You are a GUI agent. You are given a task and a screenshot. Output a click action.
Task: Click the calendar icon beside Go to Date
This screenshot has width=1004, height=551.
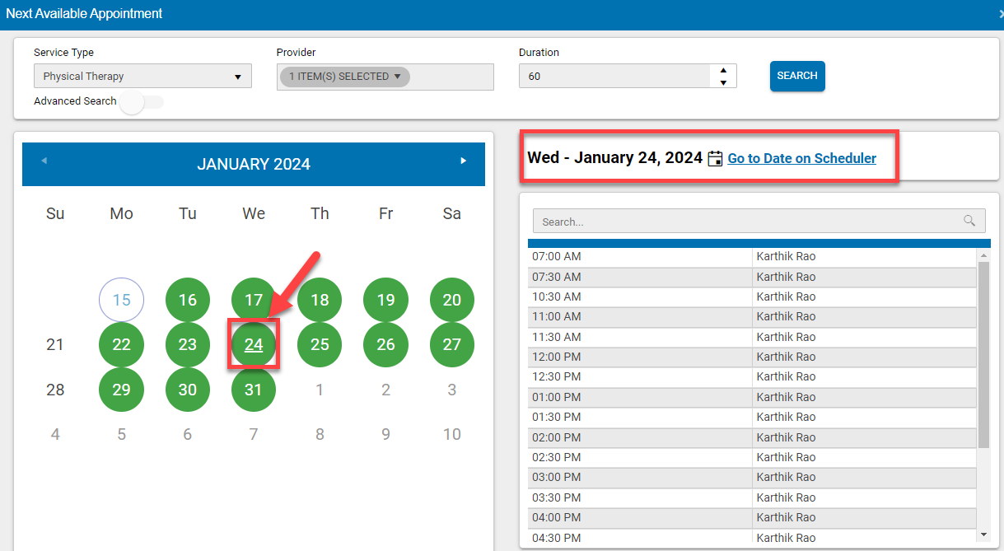pyautogui.click(x=715, y=157)
